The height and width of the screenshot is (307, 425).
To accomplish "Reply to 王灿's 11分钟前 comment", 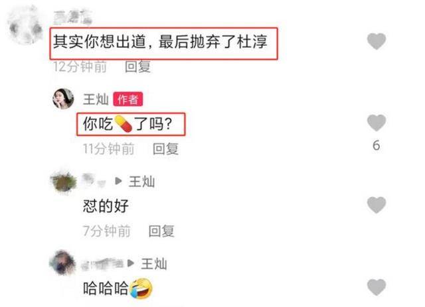I will [165, 149].
